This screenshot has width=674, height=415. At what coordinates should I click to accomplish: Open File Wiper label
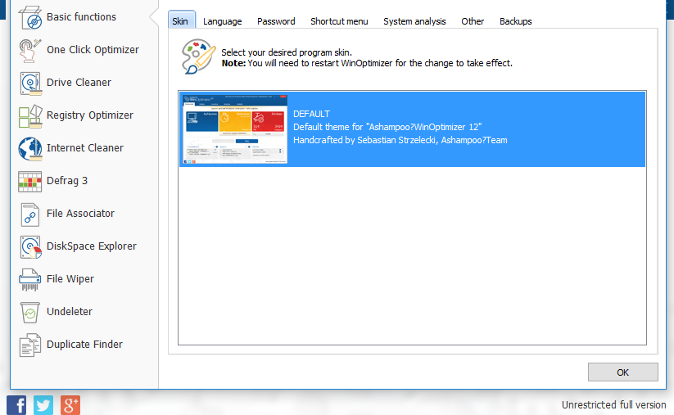(x=70, y=279)
